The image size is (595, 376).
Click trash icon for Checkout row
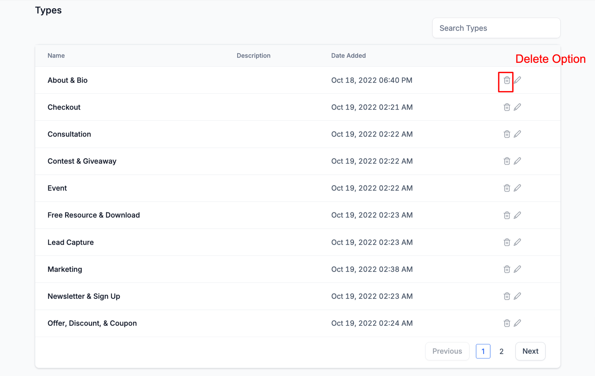pos(506,107)
